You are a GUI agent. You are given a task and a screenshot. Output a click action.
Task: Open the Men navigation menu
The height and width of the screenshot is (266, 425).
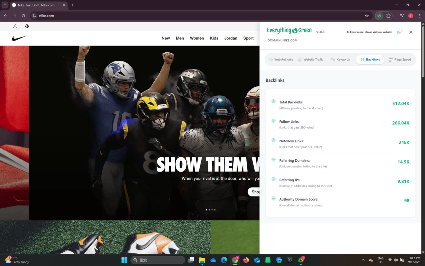point(180,38)
